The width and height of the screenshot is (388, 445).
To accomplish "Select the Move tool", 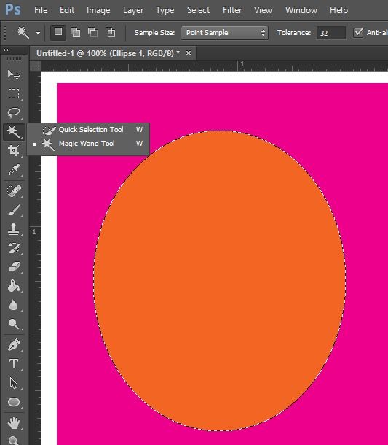I will [14, 74].
